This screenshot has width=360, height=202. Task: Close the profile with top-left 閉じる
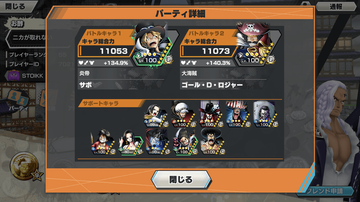click(x=16, y=6)
